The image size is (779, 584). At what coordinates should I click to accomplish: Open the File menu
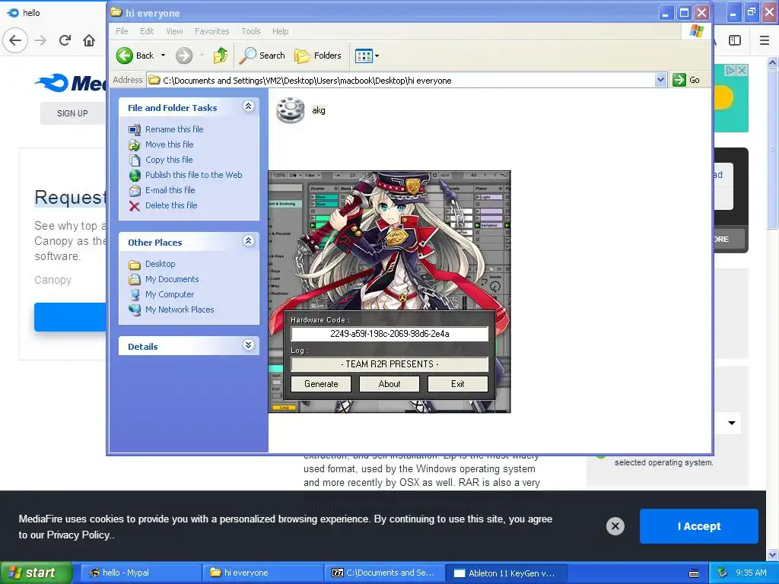tap(122, 31)
